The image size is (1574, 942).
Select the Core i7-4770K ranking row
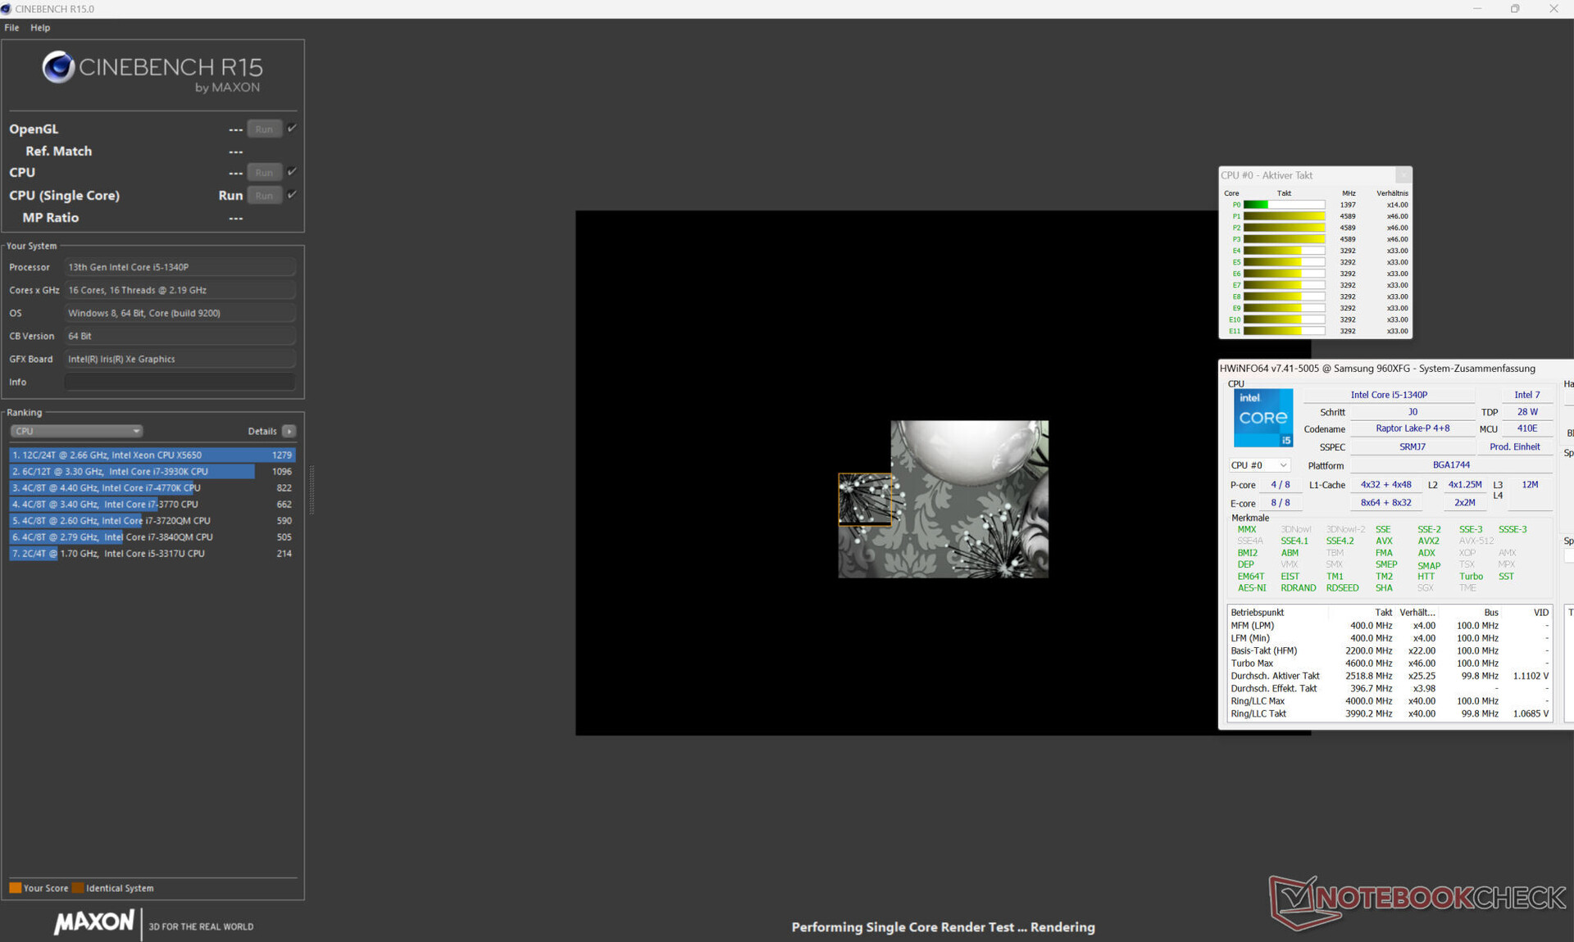(152, 487)
